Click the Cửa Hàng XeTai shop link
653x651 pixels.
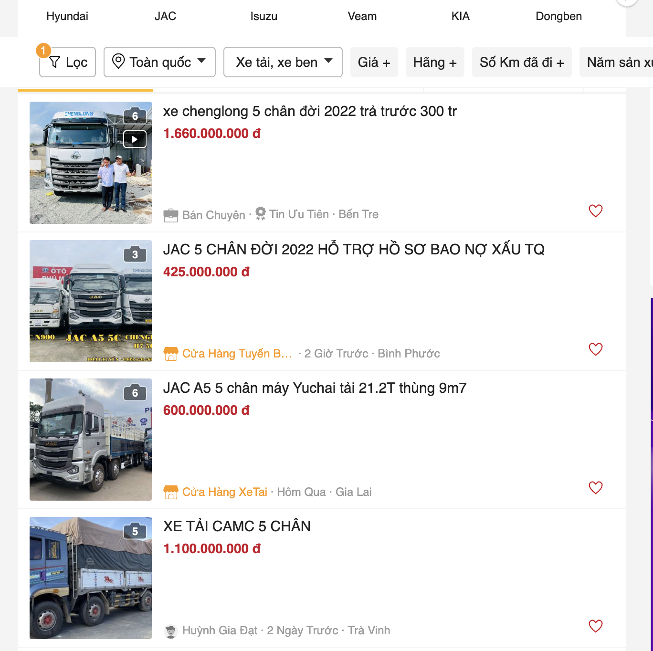[x=225, y=492]
